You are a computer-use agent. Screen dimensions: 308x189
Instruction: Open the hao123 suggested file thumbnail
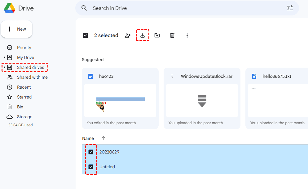pos(120,101)
